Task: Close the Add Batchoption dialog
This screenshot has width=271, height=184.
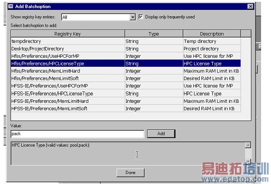Action: pyautogui.click(x=250, y=7)
